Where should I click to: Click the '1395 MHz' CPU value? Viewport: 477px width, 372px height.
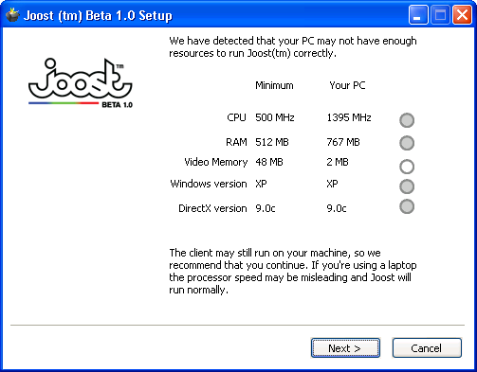(349, 117)
